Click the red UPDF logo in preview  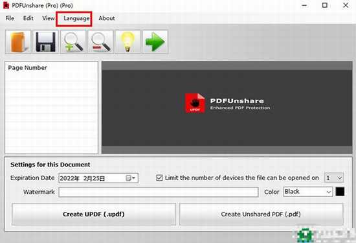click(195, 103)
